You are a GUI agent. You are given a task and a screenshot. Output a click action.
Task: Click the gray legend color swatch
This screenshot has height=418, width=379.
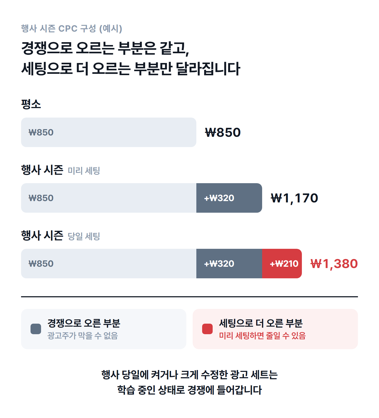36,329
